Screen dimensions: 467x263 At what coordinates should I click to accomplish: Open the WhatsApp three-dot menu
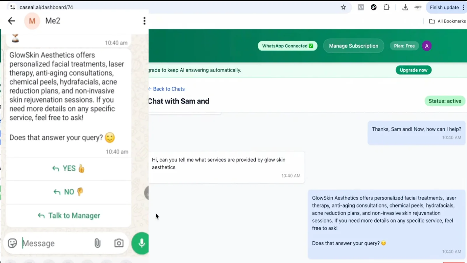(144, 21)
